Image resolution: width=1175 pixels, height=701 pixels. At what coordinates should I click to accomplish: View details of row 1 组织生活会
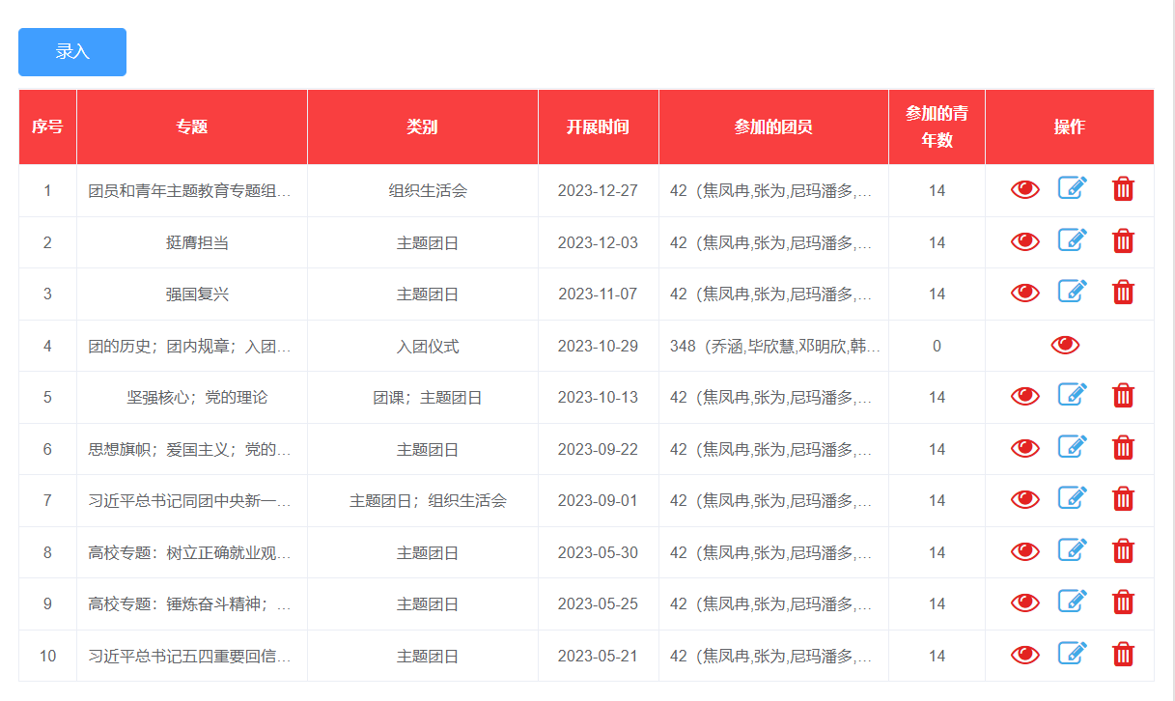(x=1024, y=190)
